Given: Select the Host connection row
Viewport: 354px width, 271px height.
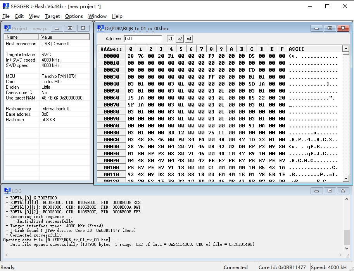Looking at the screenshot, I should 47,44.
